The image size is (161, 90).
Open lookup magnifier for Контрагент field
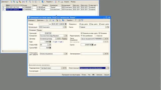tap(66, 36)
